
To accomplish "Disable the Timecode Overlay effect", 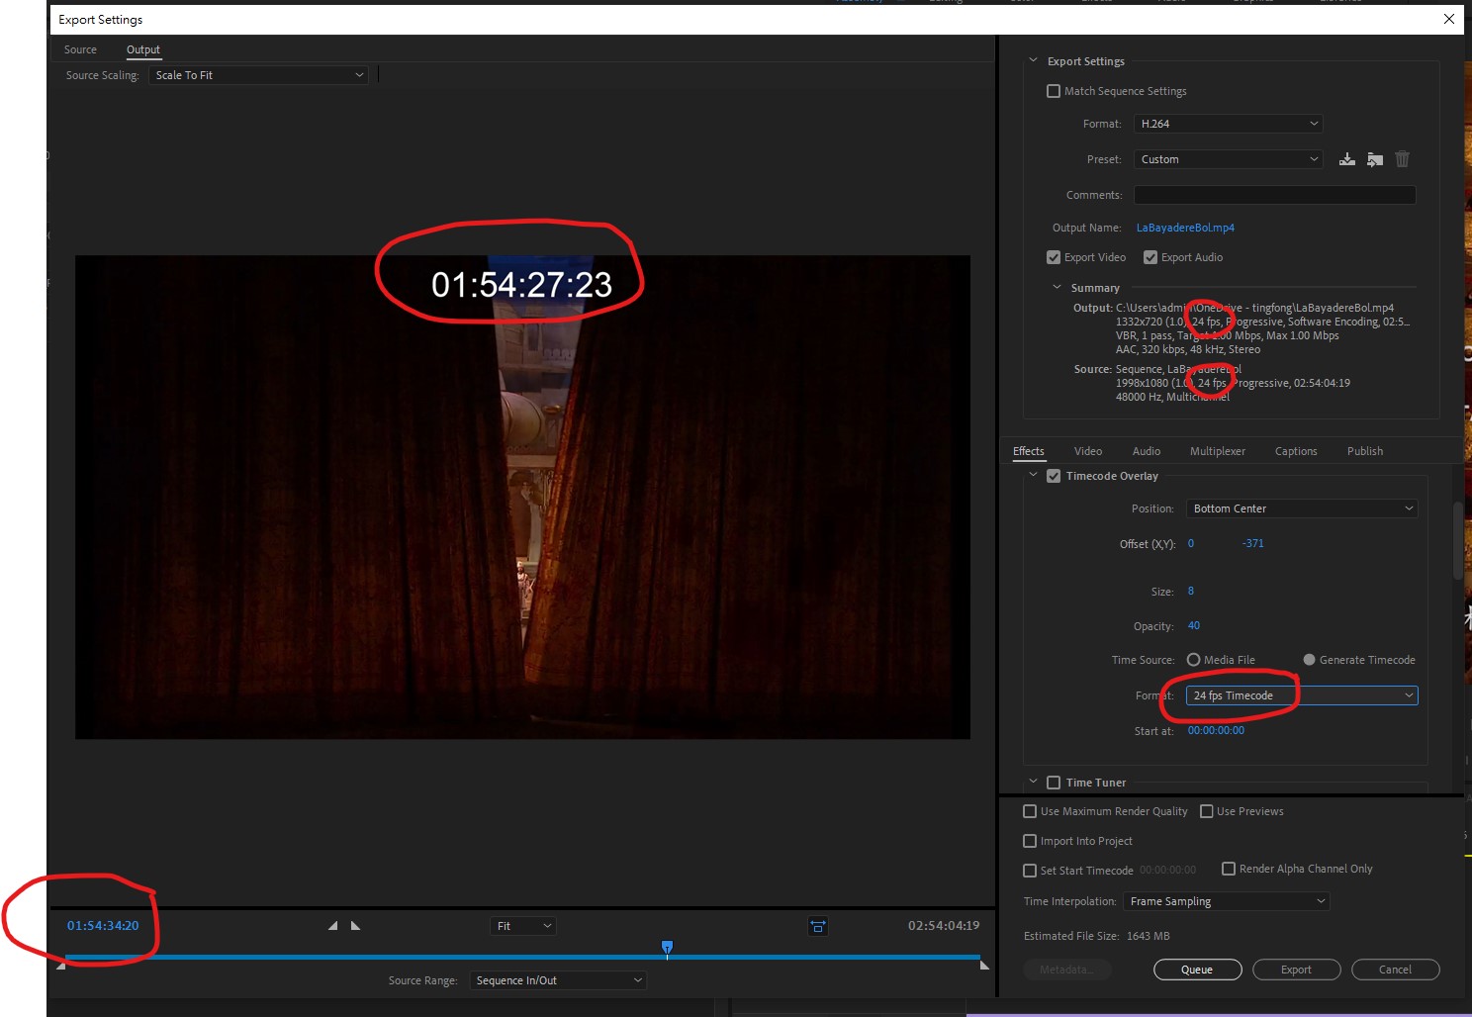I will click(x=1054, y=475).
